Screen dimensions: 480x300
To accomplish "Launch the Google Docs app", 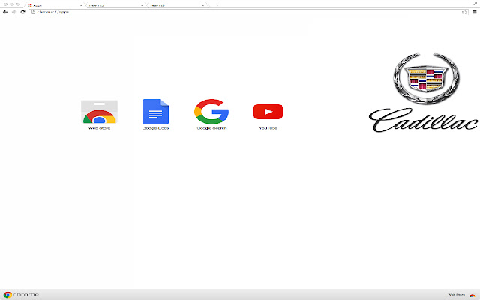I will pyautogui.click(x=155, y=114).
